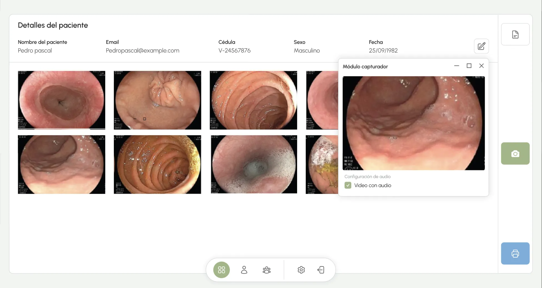Click the green camera capture button
The height and width of the screenshot is (288, 542).
[x=515, y=153]
